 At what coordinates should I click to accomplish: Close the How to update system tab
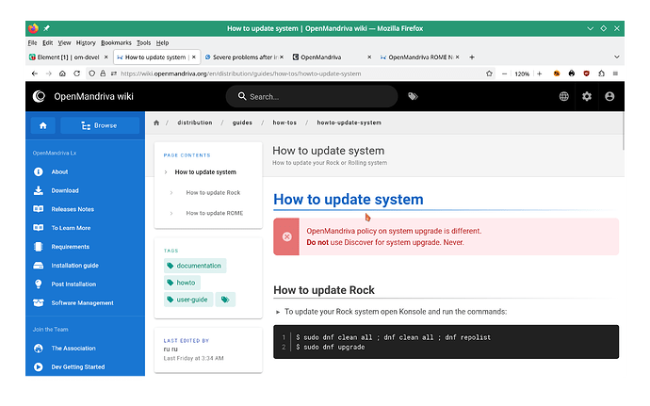[194, 57]
